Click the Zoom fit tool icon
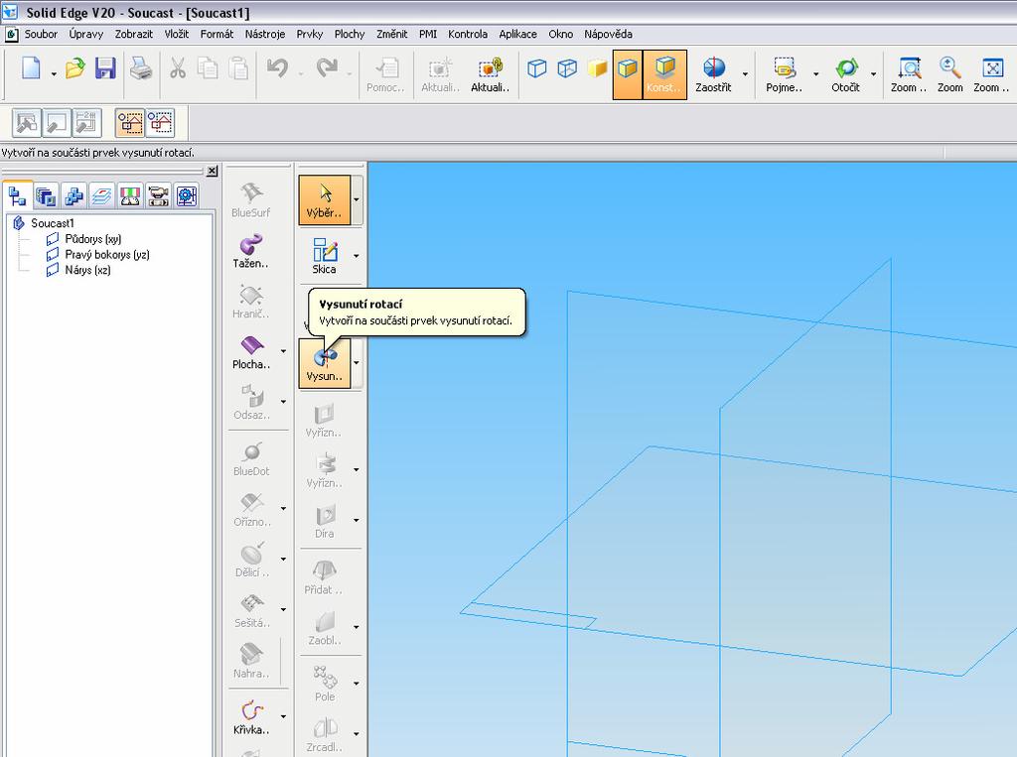 tap(992, 74)
